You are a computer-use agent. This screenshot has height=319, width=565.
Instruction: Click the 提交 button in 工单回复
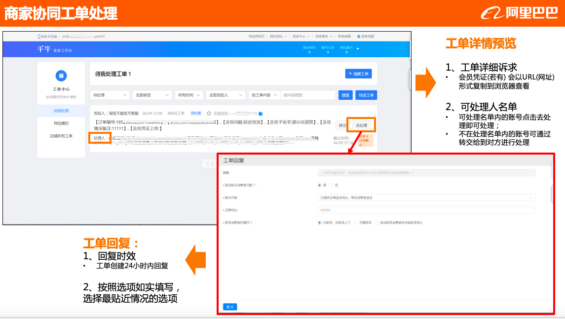click(230, 307)
